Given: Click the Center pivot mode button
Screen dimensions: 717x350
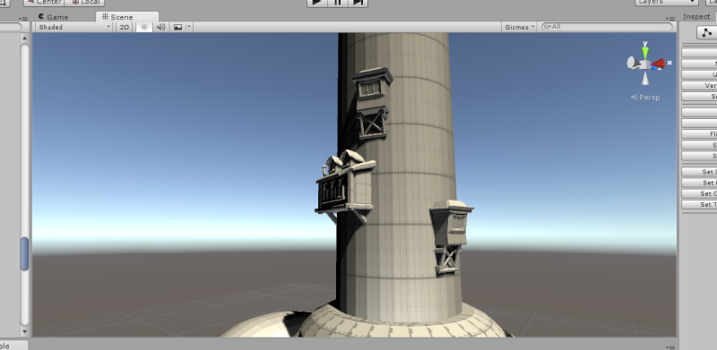Looking at the screenshot, I should (x=44, y=3).
